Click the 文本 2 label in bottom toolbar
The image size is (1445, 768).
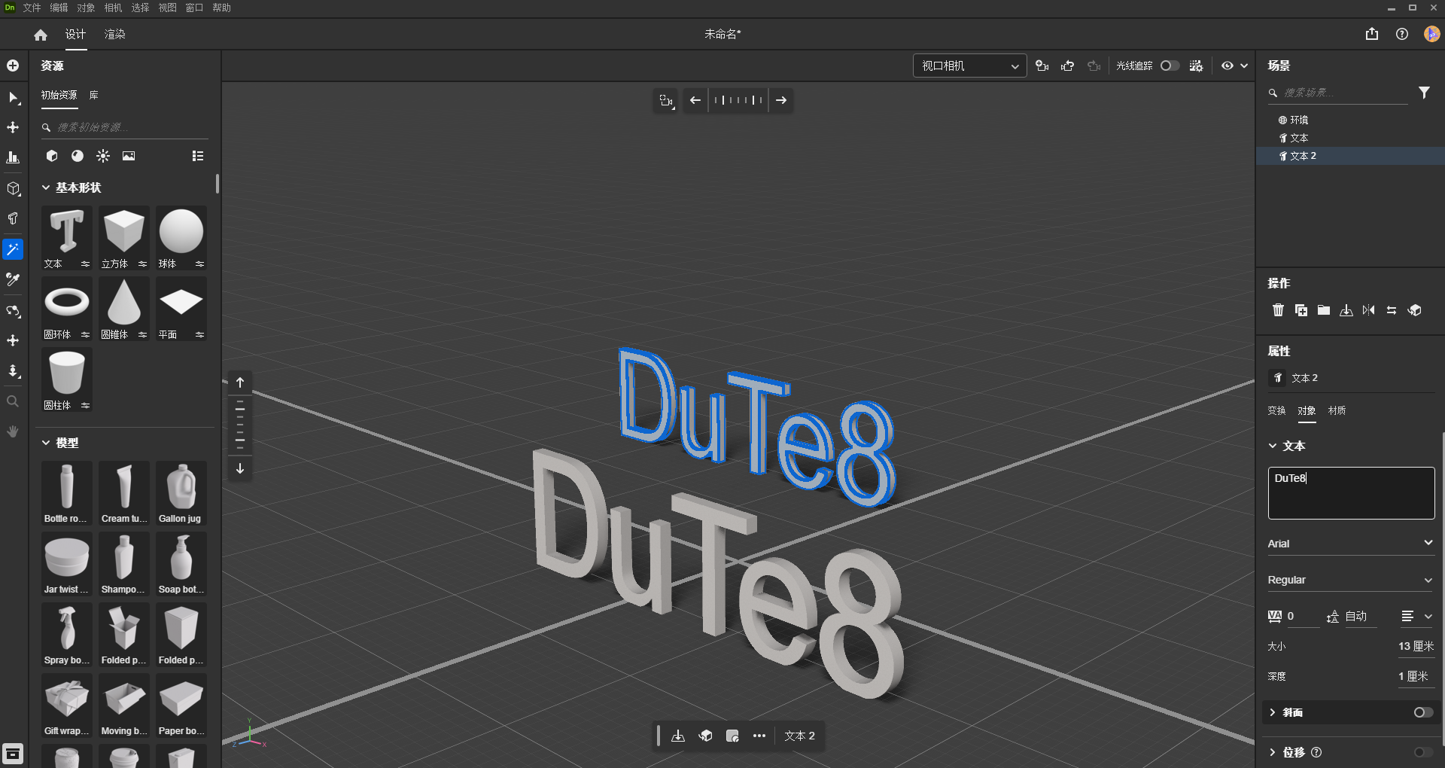pyautogui.click(x=799, y=736)
